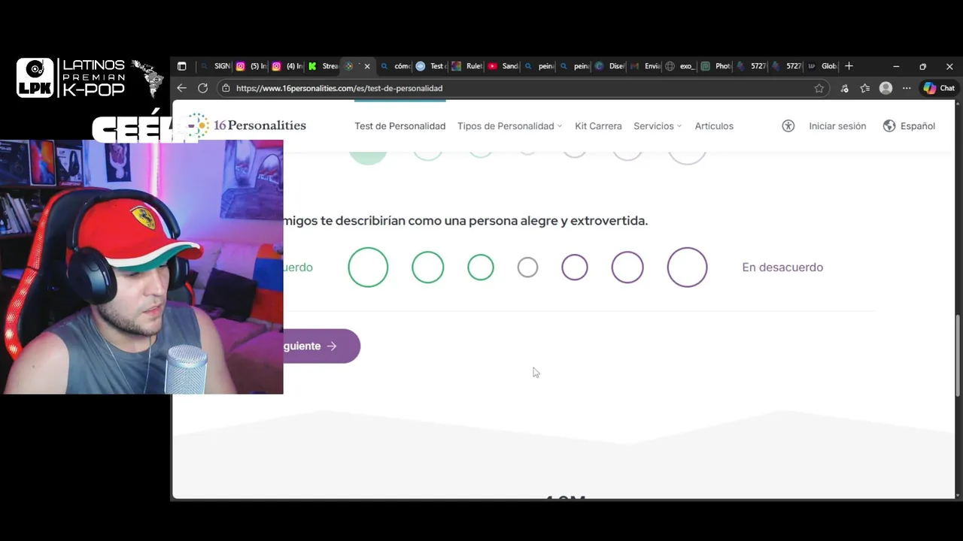
Task: Click Latinos Premian K-Pop logo
Action: (x=90, y=78)
